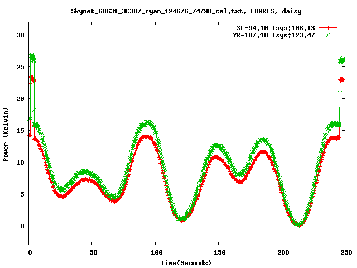Click y-axis tick label 25
The width and height of the screenshot is (357, 268).
point(20,67)
